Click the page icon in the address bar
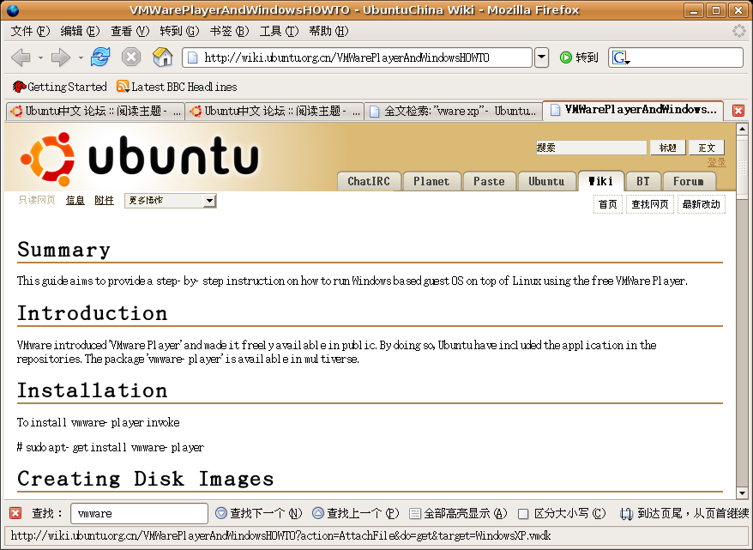The height and width of the screenshot is (550, 753). coord(193,57)
